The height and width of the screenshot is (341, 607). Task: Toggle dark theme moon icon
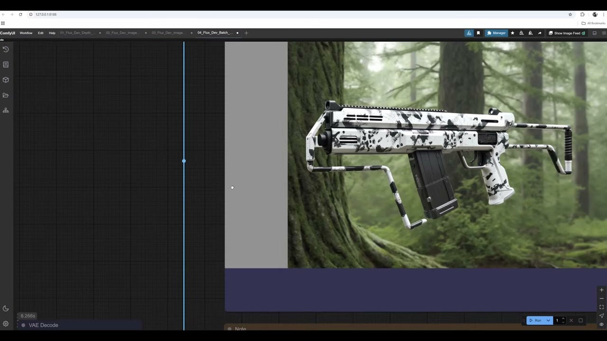click(x=6, y=308)
